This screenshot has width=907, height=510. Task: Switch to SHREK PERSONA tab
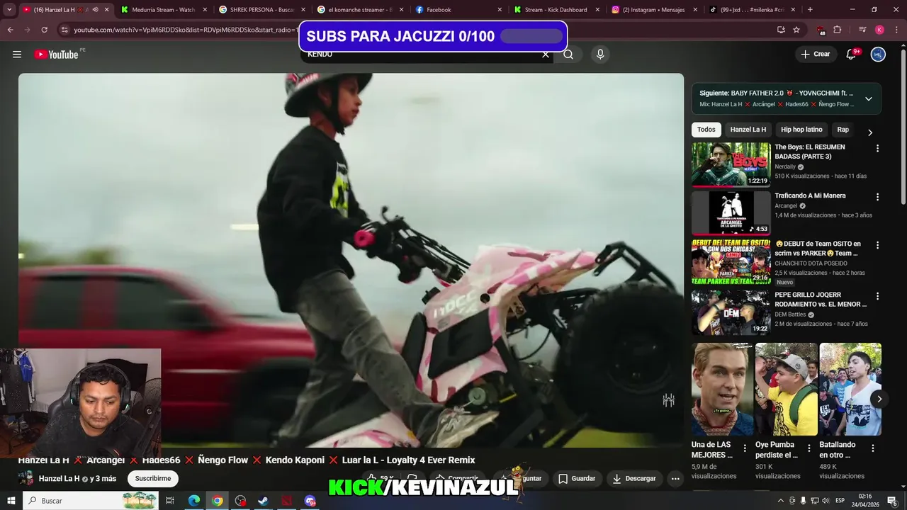click(261, 10)
